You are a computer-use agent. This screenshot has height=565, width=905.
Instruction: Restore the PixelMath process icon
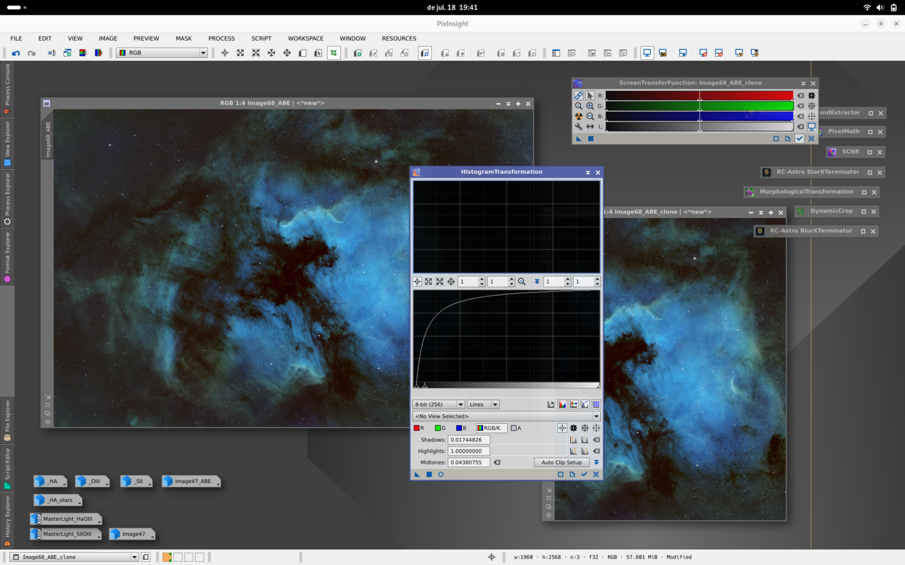[870, 132]
